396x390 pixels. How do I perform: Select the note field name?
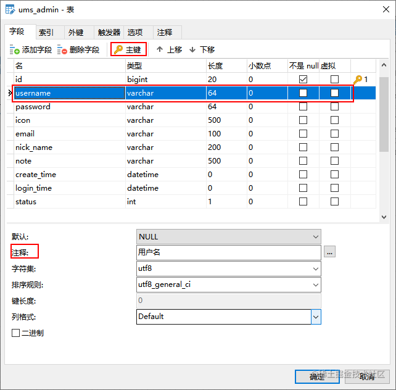click(70, 161)
